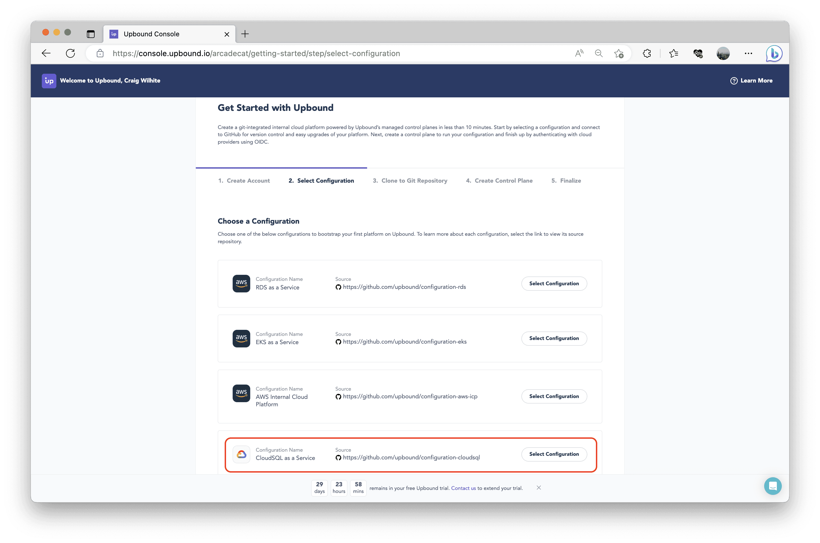Click the browser zoom magnifier icon
This screenshot has height=543, width=820.
598,54
